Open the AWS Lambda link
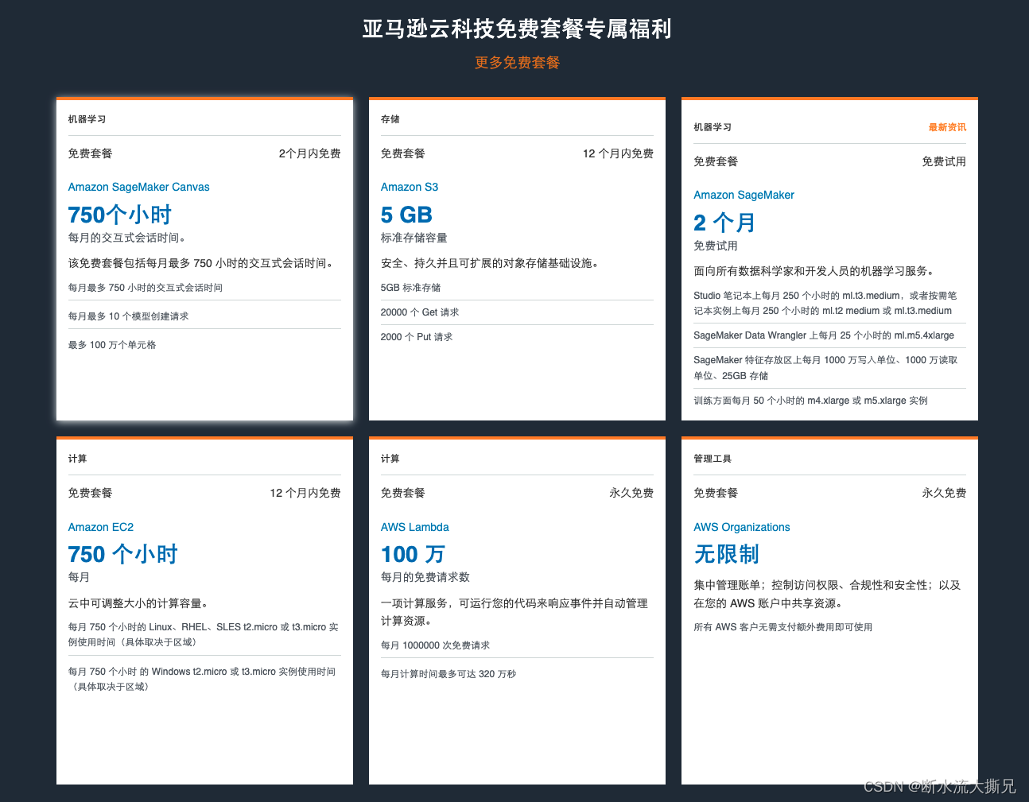Viewport: 1029px width, 802px height. click(414, 527)
